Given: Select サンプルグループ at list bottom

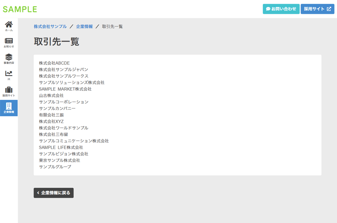Looking at the screenshot, I should 55,167.
